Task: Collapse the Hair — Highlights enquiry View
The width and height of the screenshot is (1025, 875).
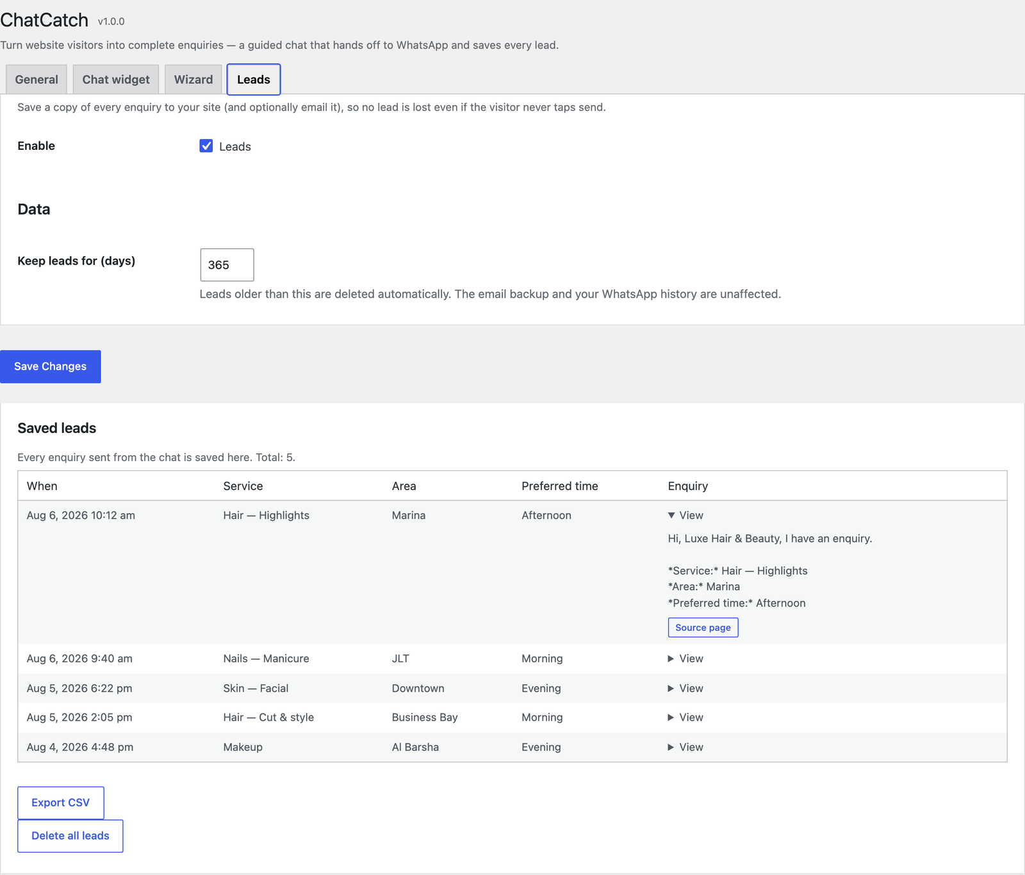Action: 685,515
